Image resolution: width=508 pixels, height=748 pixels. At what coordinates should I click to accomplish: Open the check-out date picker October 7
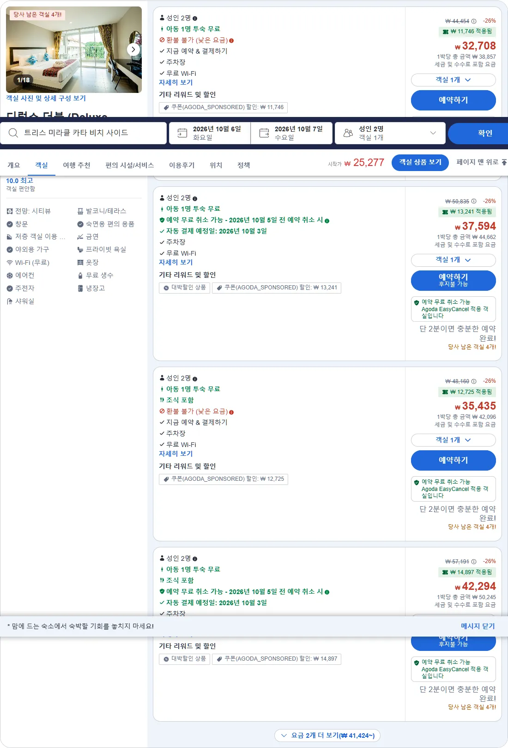click(x=291, y=133)
